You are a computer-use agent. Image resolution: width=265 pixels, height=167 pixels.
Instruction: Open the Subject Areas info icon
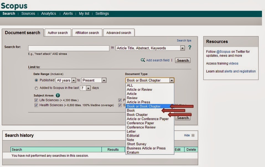(x=58, y=95)
